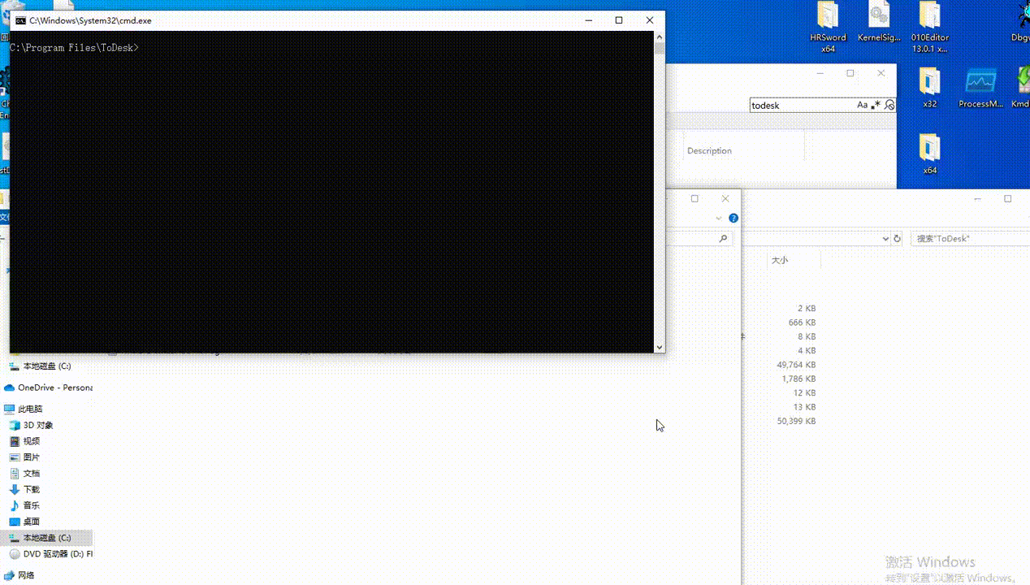
Task: Open the KernelSig... desktop file icon
Action: click(x=879, y=23)
